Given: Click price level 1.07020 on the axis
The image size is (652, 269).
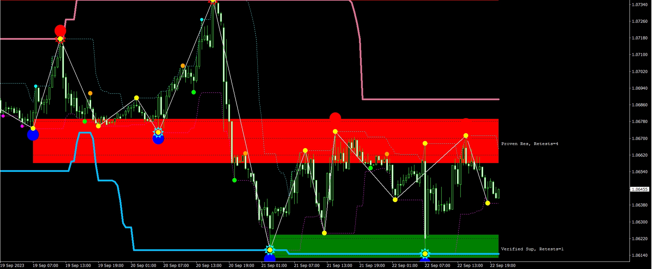Looking at the screenshot, I should coord(640,72).
